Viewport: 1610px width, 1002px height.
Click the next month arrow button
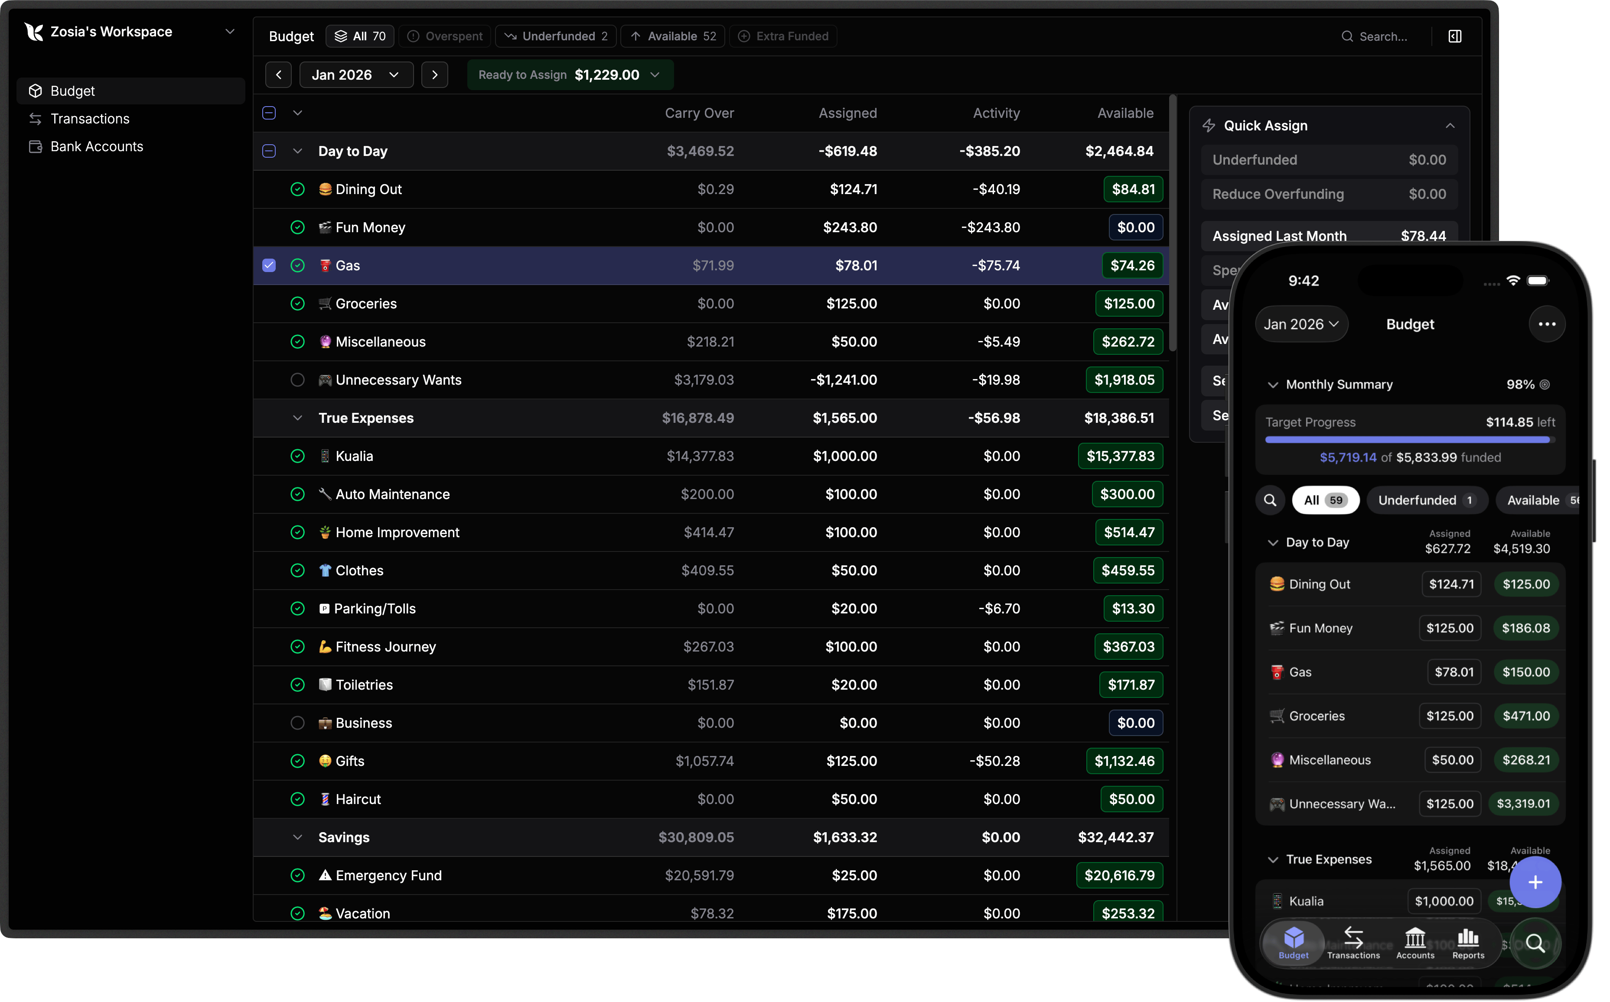coord(435,74)
